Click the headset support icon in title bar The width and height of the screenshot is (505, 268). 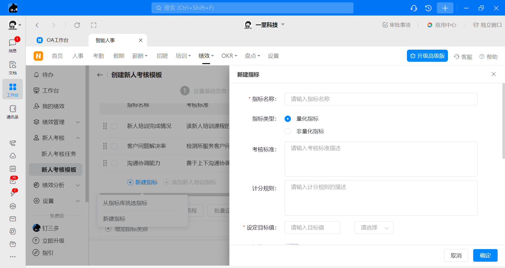pos(414,8)
